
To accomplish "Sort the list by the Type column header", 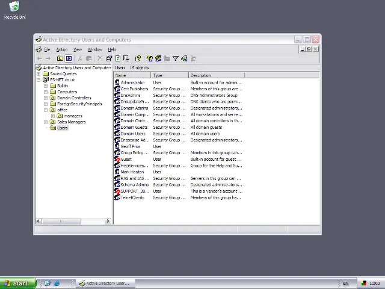I will click(x=170, y=75).
